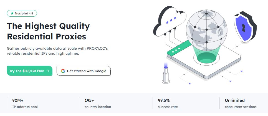Click the purple shield keyhole icon
Viewport: 268px width, 116px height.
coord(244,27)
